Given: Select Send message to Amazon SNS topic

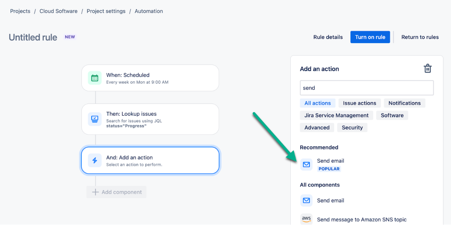Looking at the screenshot, I should [362, 220].
